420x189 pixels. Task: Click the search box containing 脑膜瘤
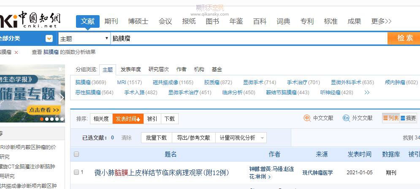pos(248,38)
